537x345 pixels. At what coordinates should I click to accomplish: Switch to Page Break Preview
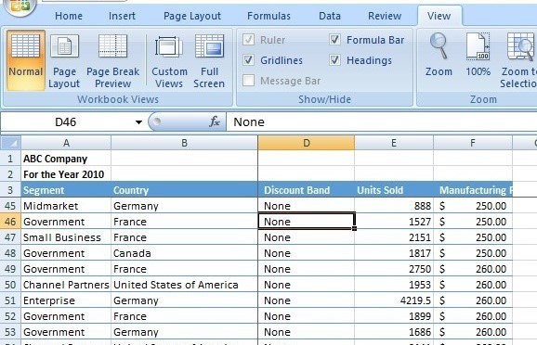click(x=113, y=60)
